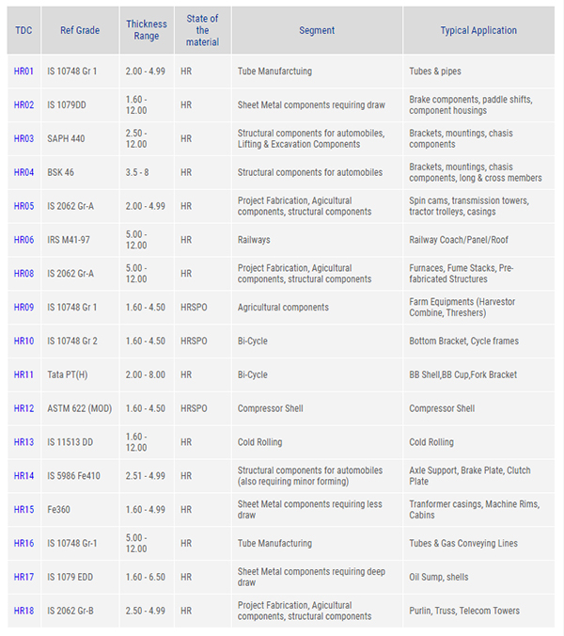The image size is (564, 636).
Task: Open the HR14 TDC link
Action: (23, 475)
